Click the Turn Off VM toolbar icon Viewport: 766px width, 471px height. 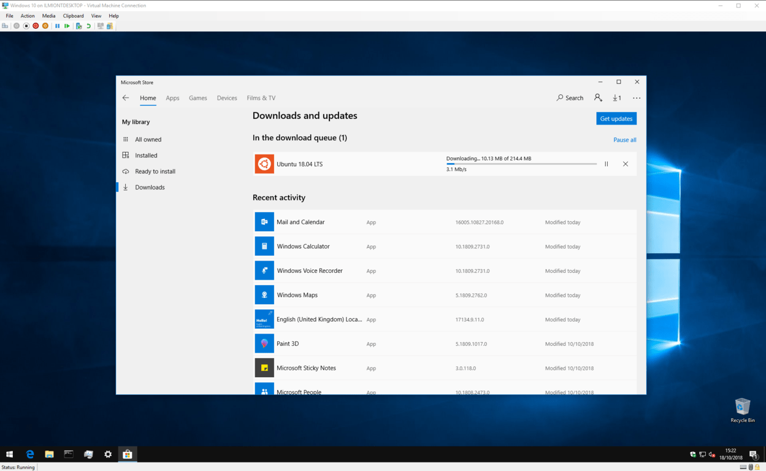point(26,26)
